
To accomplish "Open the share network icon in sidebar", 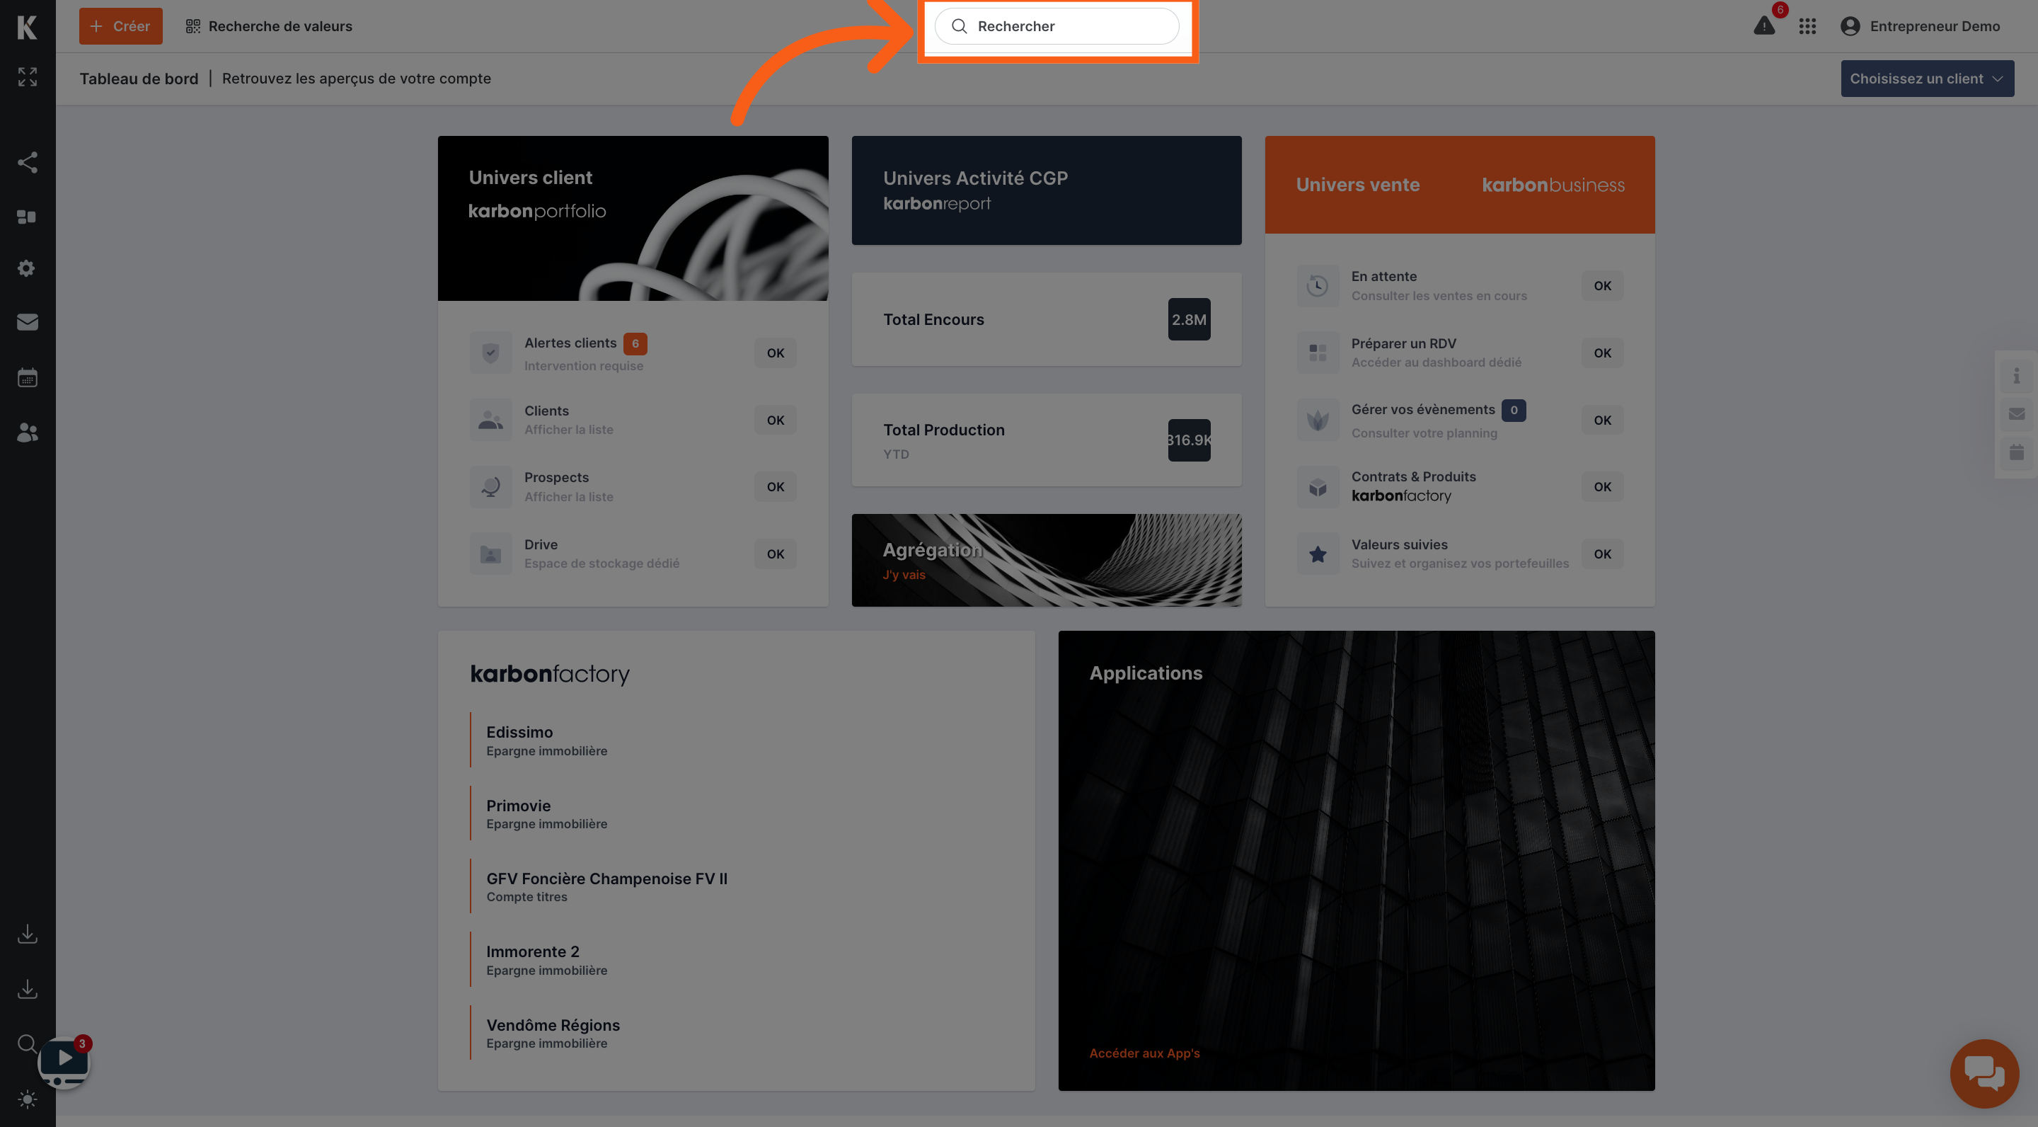I will coord(27,162).
